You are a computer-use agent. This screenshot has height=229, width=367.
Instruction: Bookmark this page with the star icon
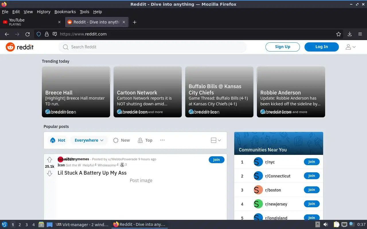[339, 34]
